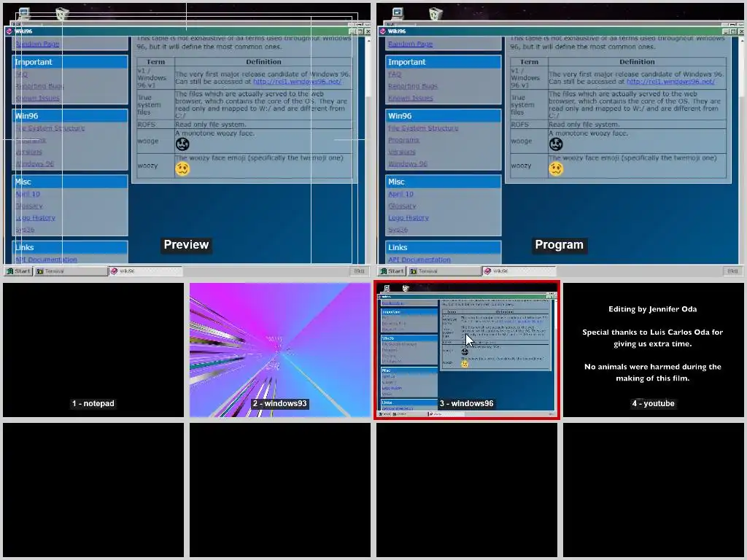Click the Program label

(559, 245)
